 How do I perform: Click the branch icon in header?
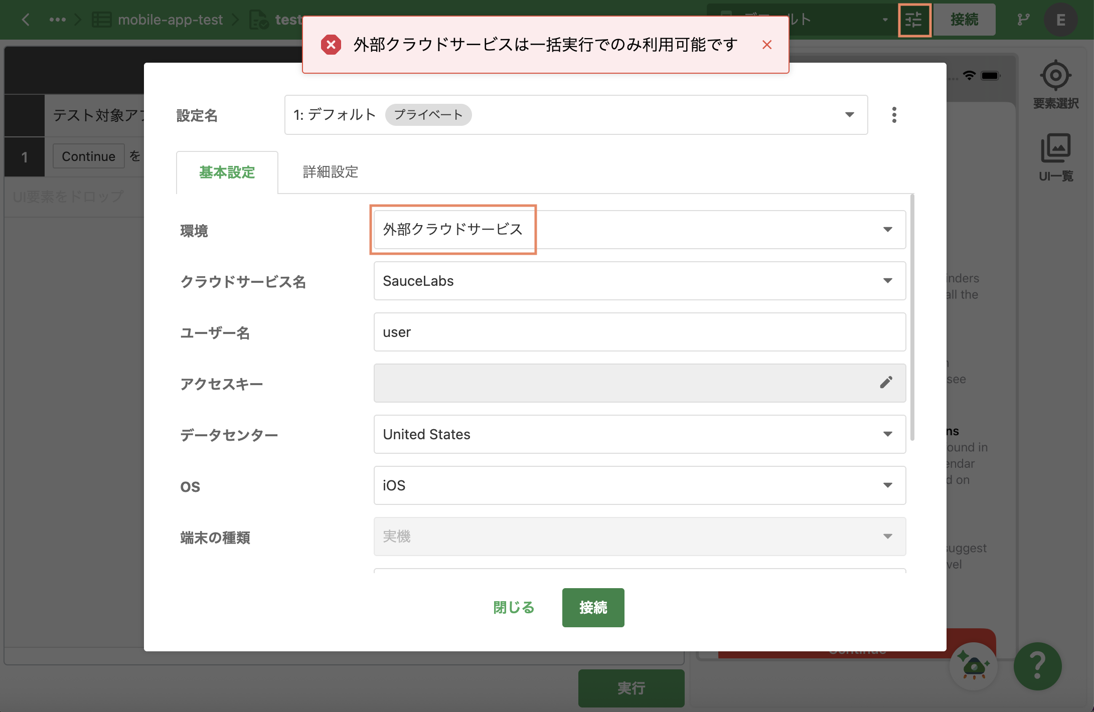1023,20
